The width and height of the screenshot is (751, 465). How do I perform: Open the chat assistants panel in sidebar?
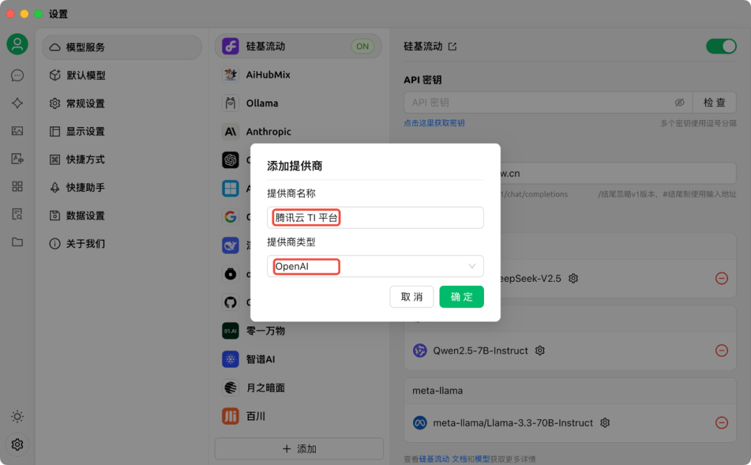(x=17, y=75)
